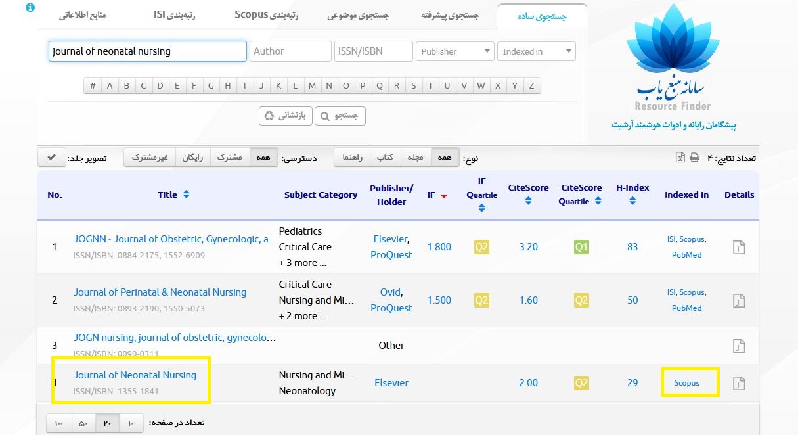The width and height of the screenshot is (798, 435).
Task: Open the Indexed in dropdown
Action: [x=536, y=51]
